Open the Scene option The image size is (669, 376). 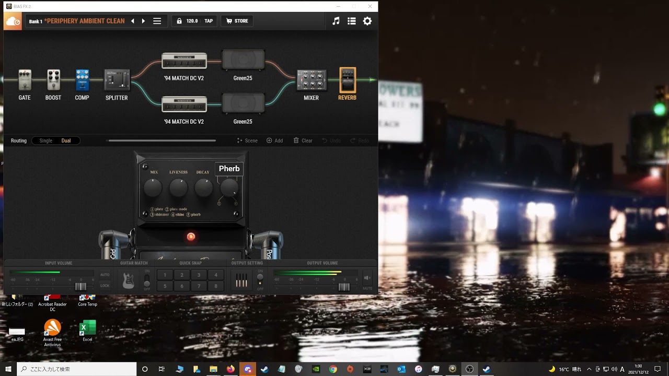[x=247, y=140]
